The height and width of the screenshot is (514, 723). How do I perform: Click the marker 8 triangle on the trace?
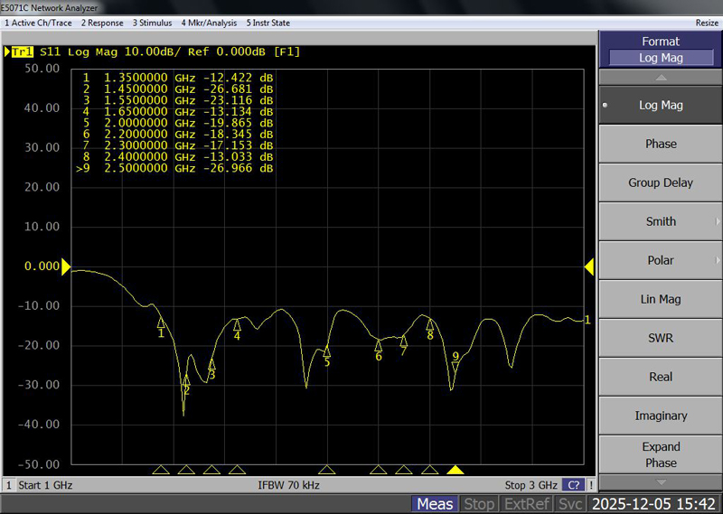430,323
